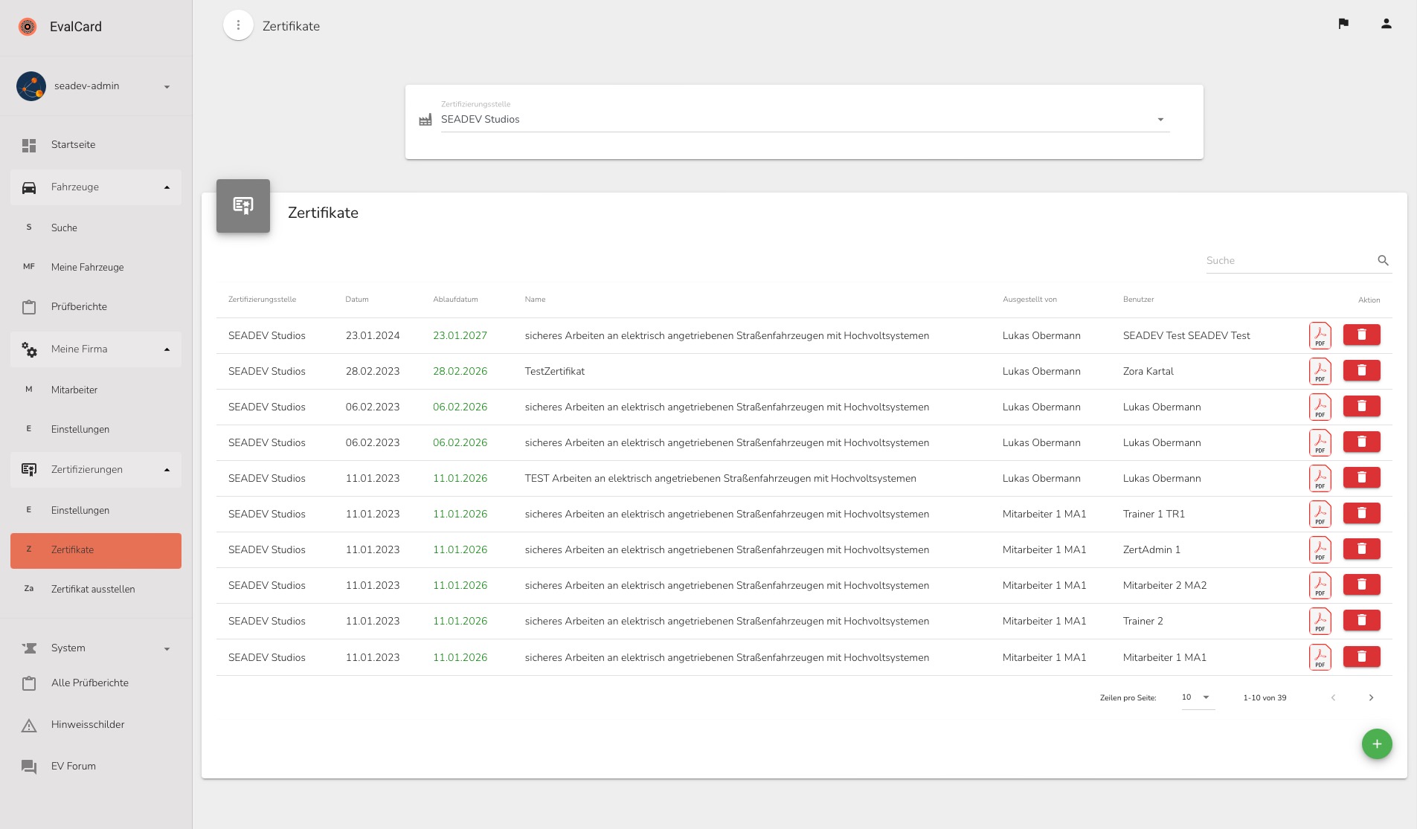Image resolution: width=1417 pixels, height=829 pixels.
Task: Open the user profile icon top right
Action: 1385,23
